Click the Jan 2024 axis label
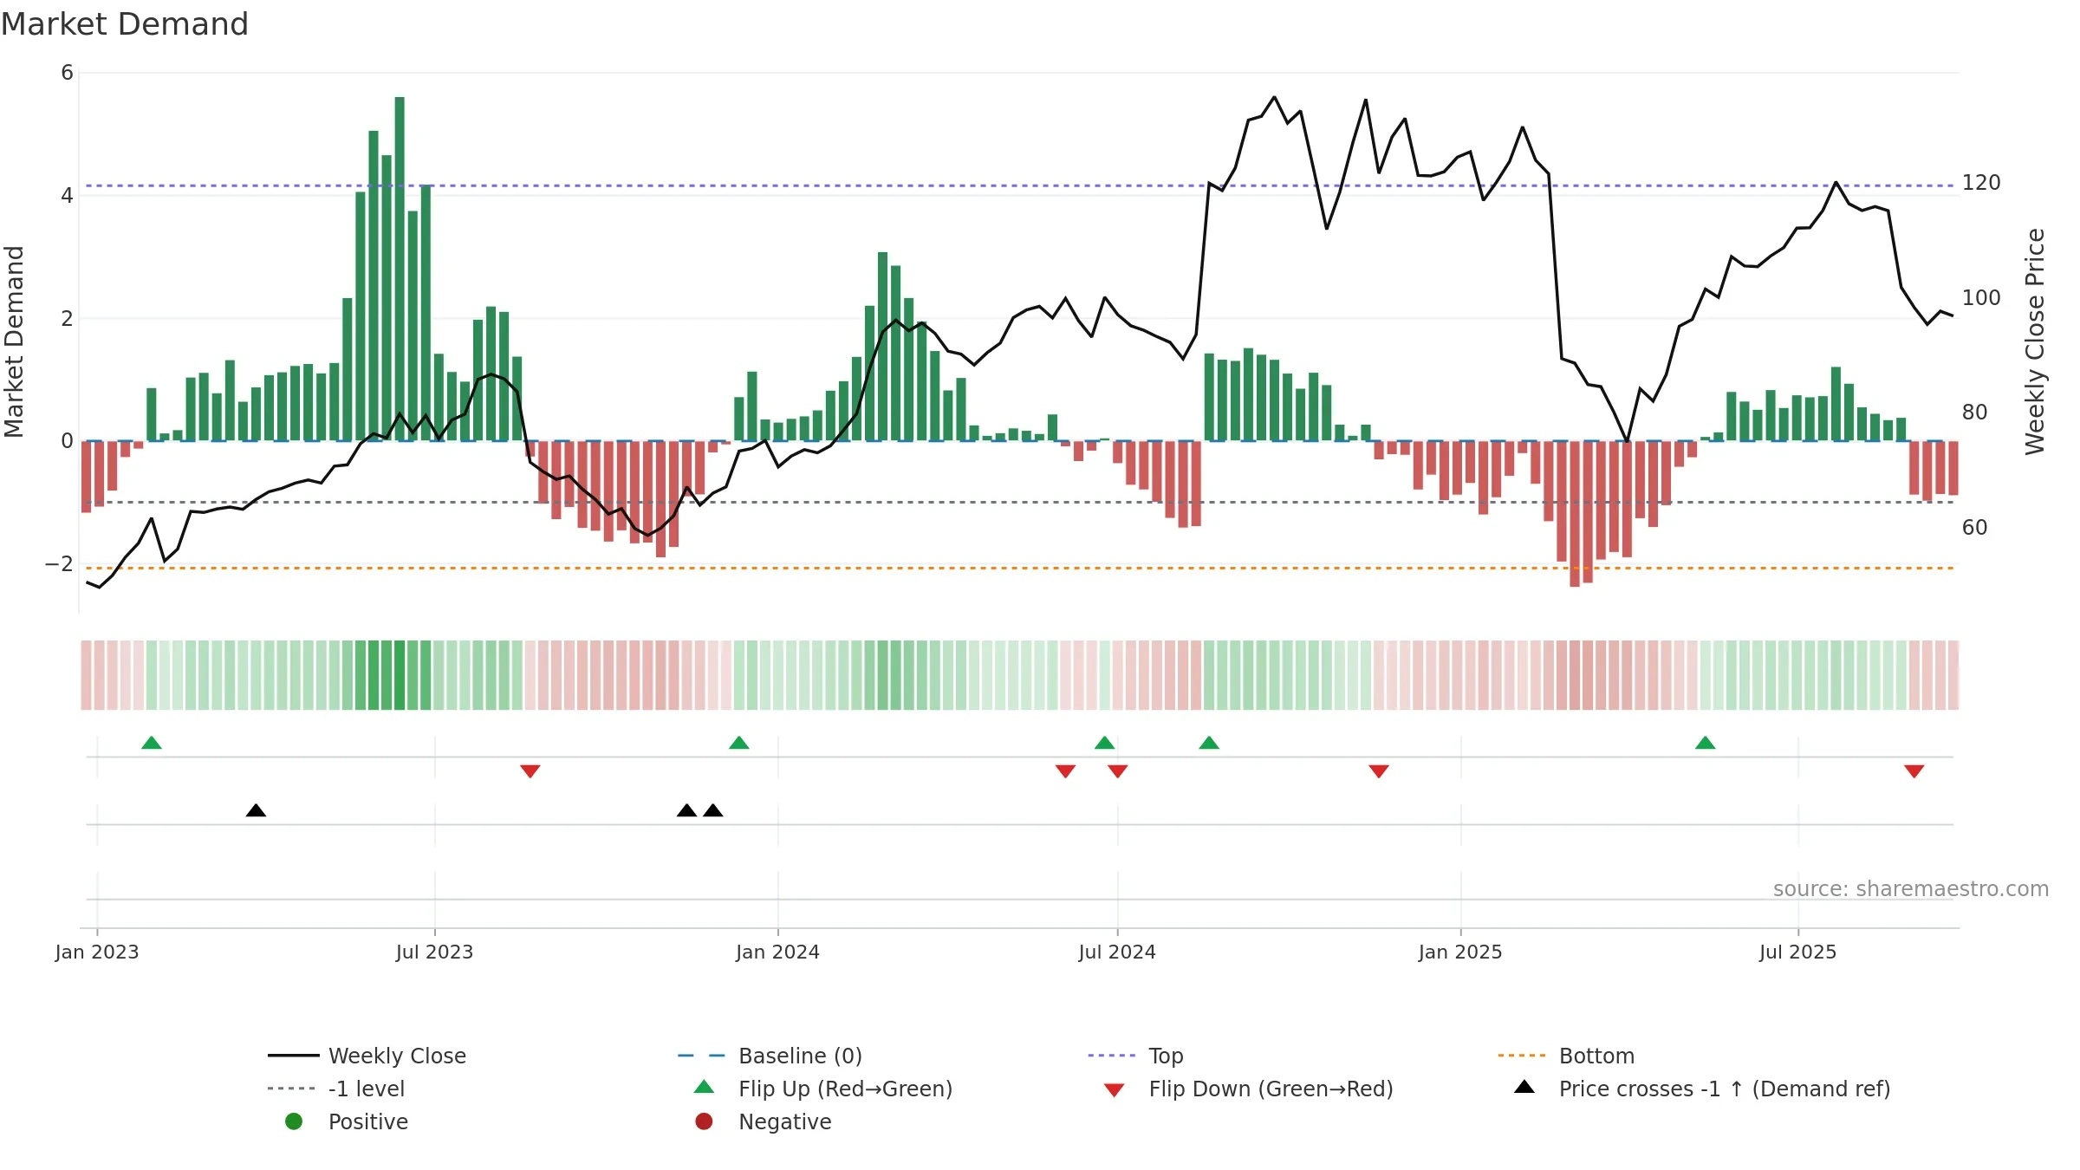The width and height of the screenshot is (2080, 1170). tap(777, 952)
